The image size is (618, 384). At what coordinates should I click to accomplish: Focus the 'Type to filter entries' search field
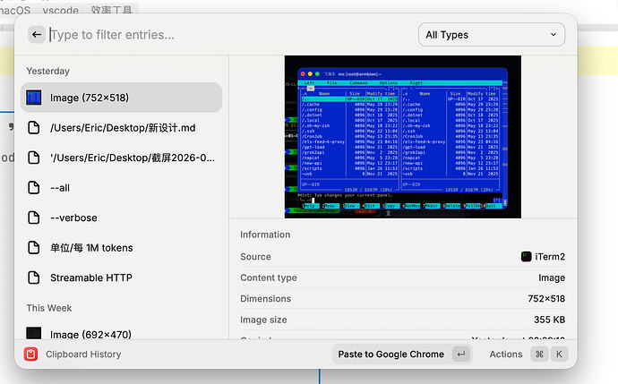click(230, 35)
